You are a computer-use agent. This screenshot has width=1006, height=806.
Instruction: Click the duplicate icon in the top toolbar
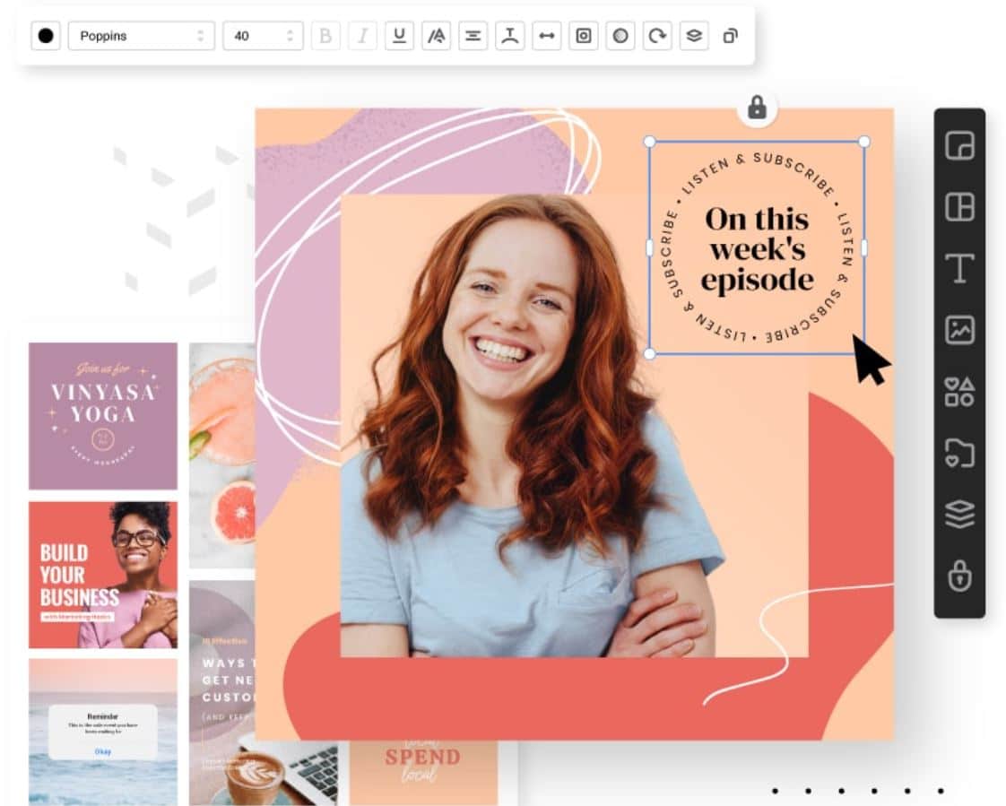[x=730, y=36]
